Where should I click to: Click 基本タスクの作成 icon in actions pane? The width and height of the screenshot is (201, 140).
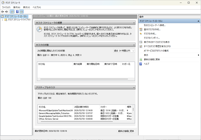(x=141, y=30)
